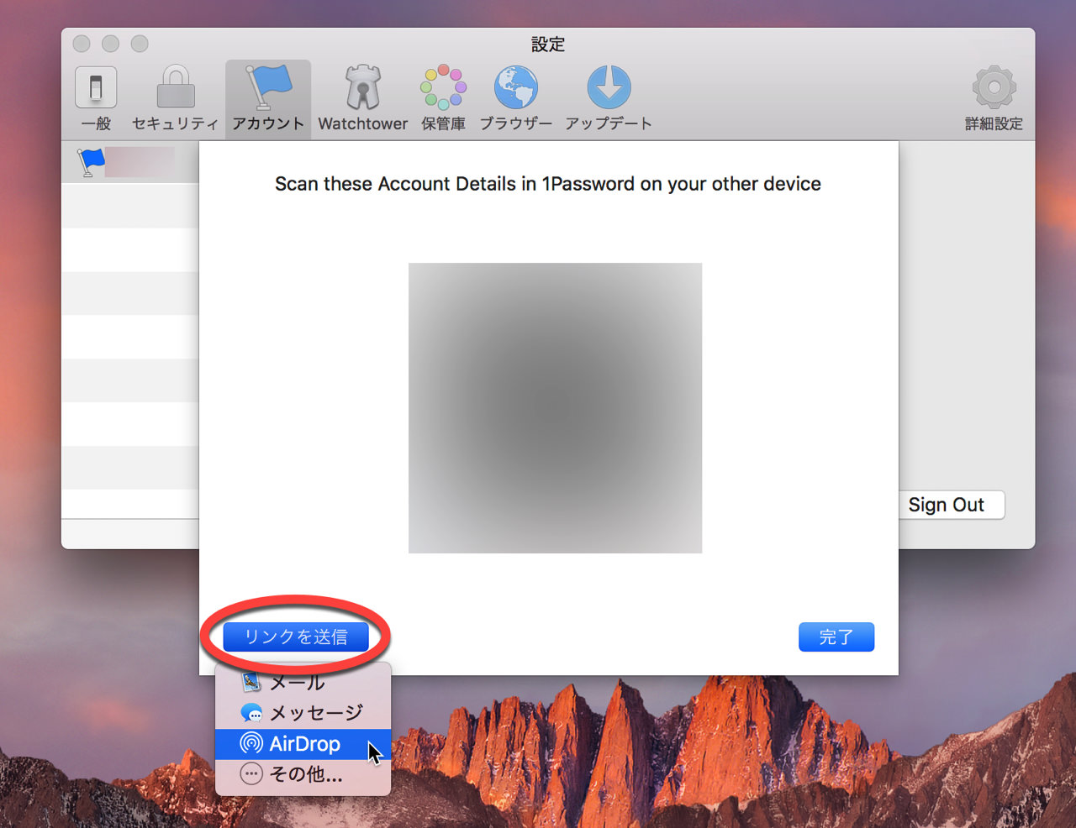Click the Sign Out button
Image resolution: width=1076 pixels, height=828 pixels.
(x=946, y=505)
